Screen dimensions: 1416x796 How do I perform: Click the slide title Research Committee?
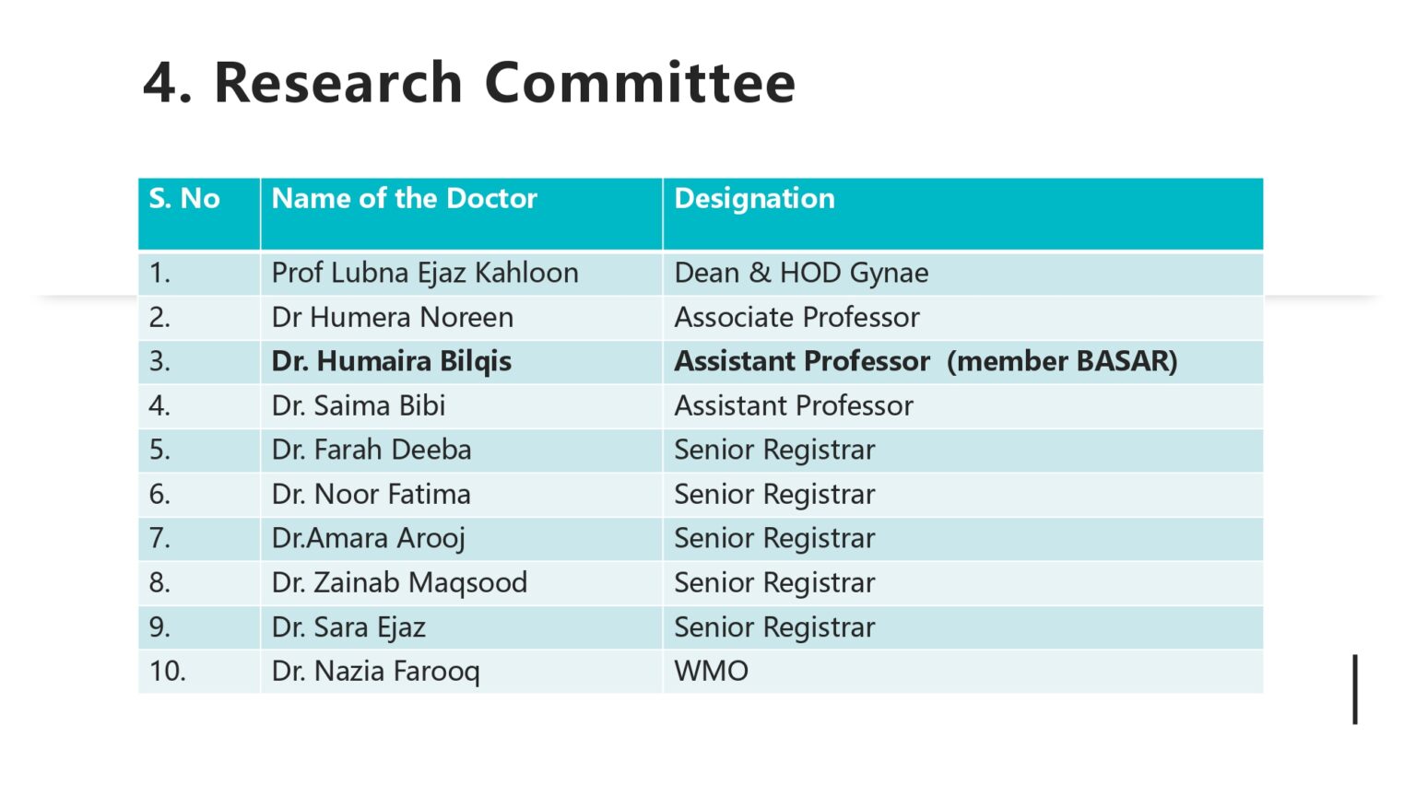tap(468, 83)
